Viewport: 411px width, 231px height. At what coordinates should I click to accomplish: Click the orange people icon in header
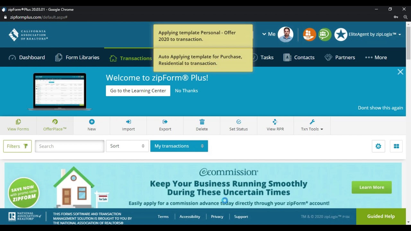(309, 34)
